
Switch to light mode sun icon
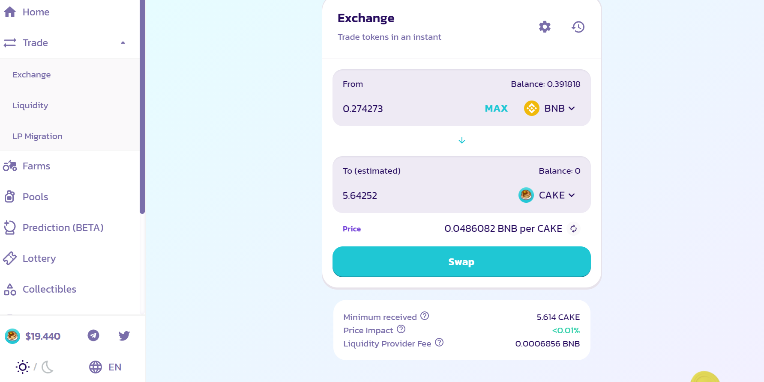(x=23, y=367)
